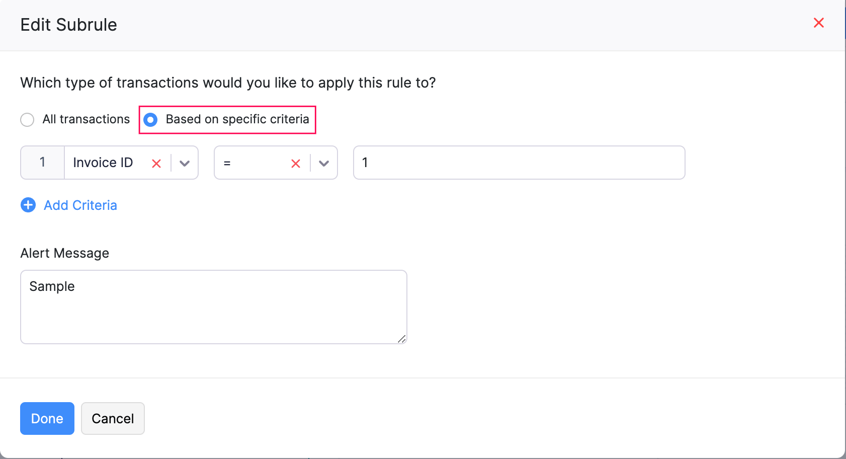Expand the Invoice ID dropdown arrow

coord(185,163)
